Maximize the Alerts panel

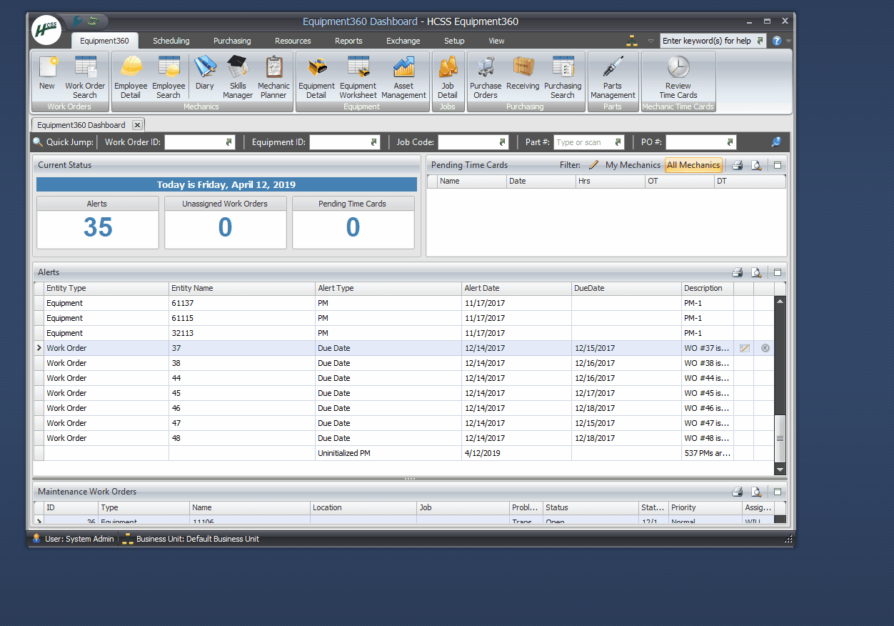click(x=778, y=272)
